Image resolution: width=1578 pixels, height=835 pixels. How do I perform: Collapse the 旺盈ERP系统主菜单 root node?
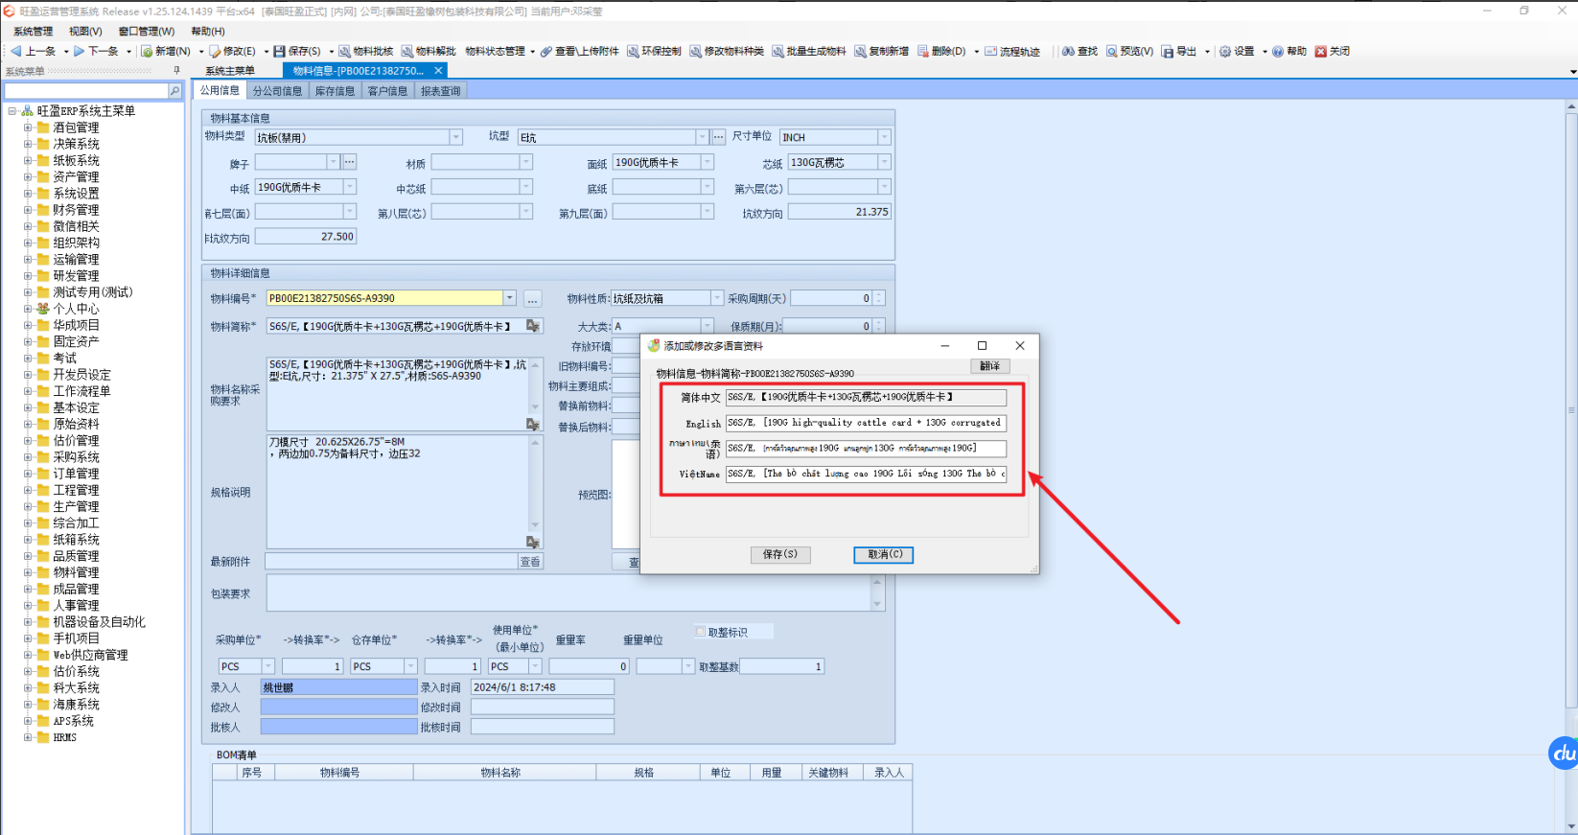click(12, 111)
